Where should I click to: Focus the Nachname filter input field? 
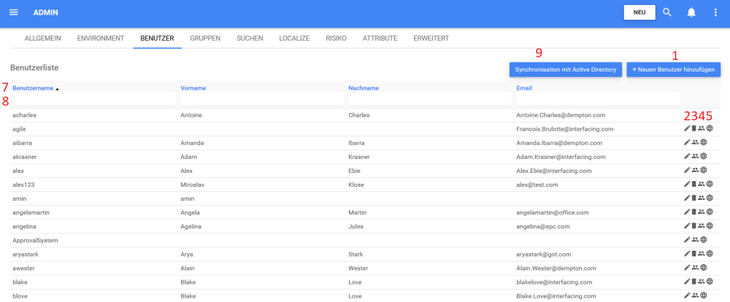click(429, 98)
